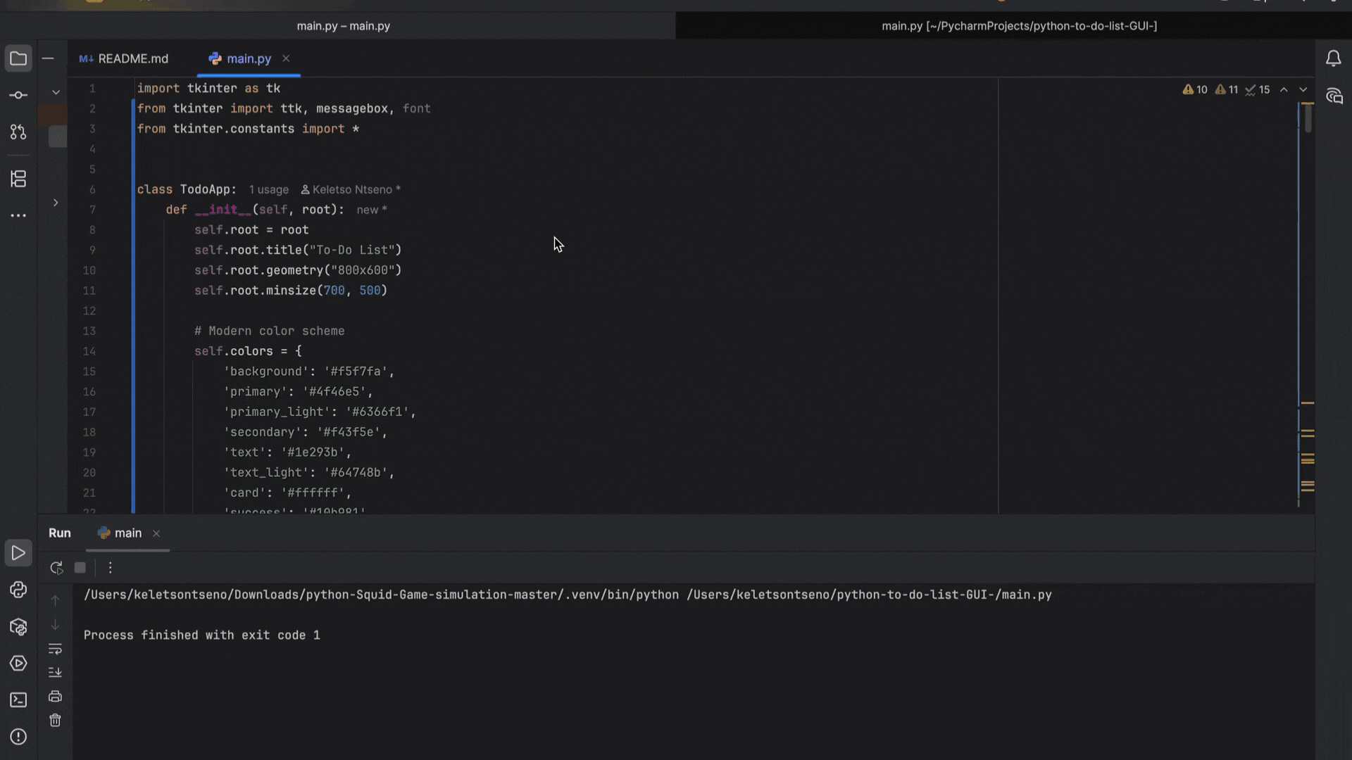Screen dimensions: 1352x760
Task: Click the '#4f46e5' primary color value
Action: pyautogui.click(x=334, y=392)
